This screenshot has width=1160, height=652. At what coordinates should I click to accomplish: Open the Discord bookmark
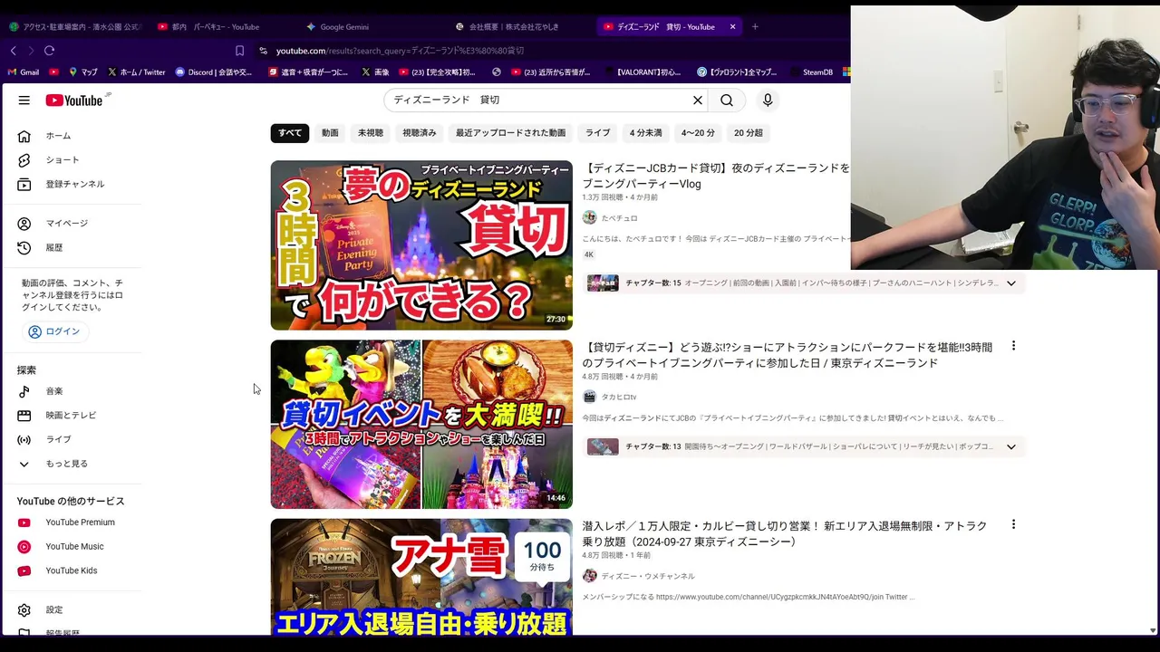(x=214, y=72)
